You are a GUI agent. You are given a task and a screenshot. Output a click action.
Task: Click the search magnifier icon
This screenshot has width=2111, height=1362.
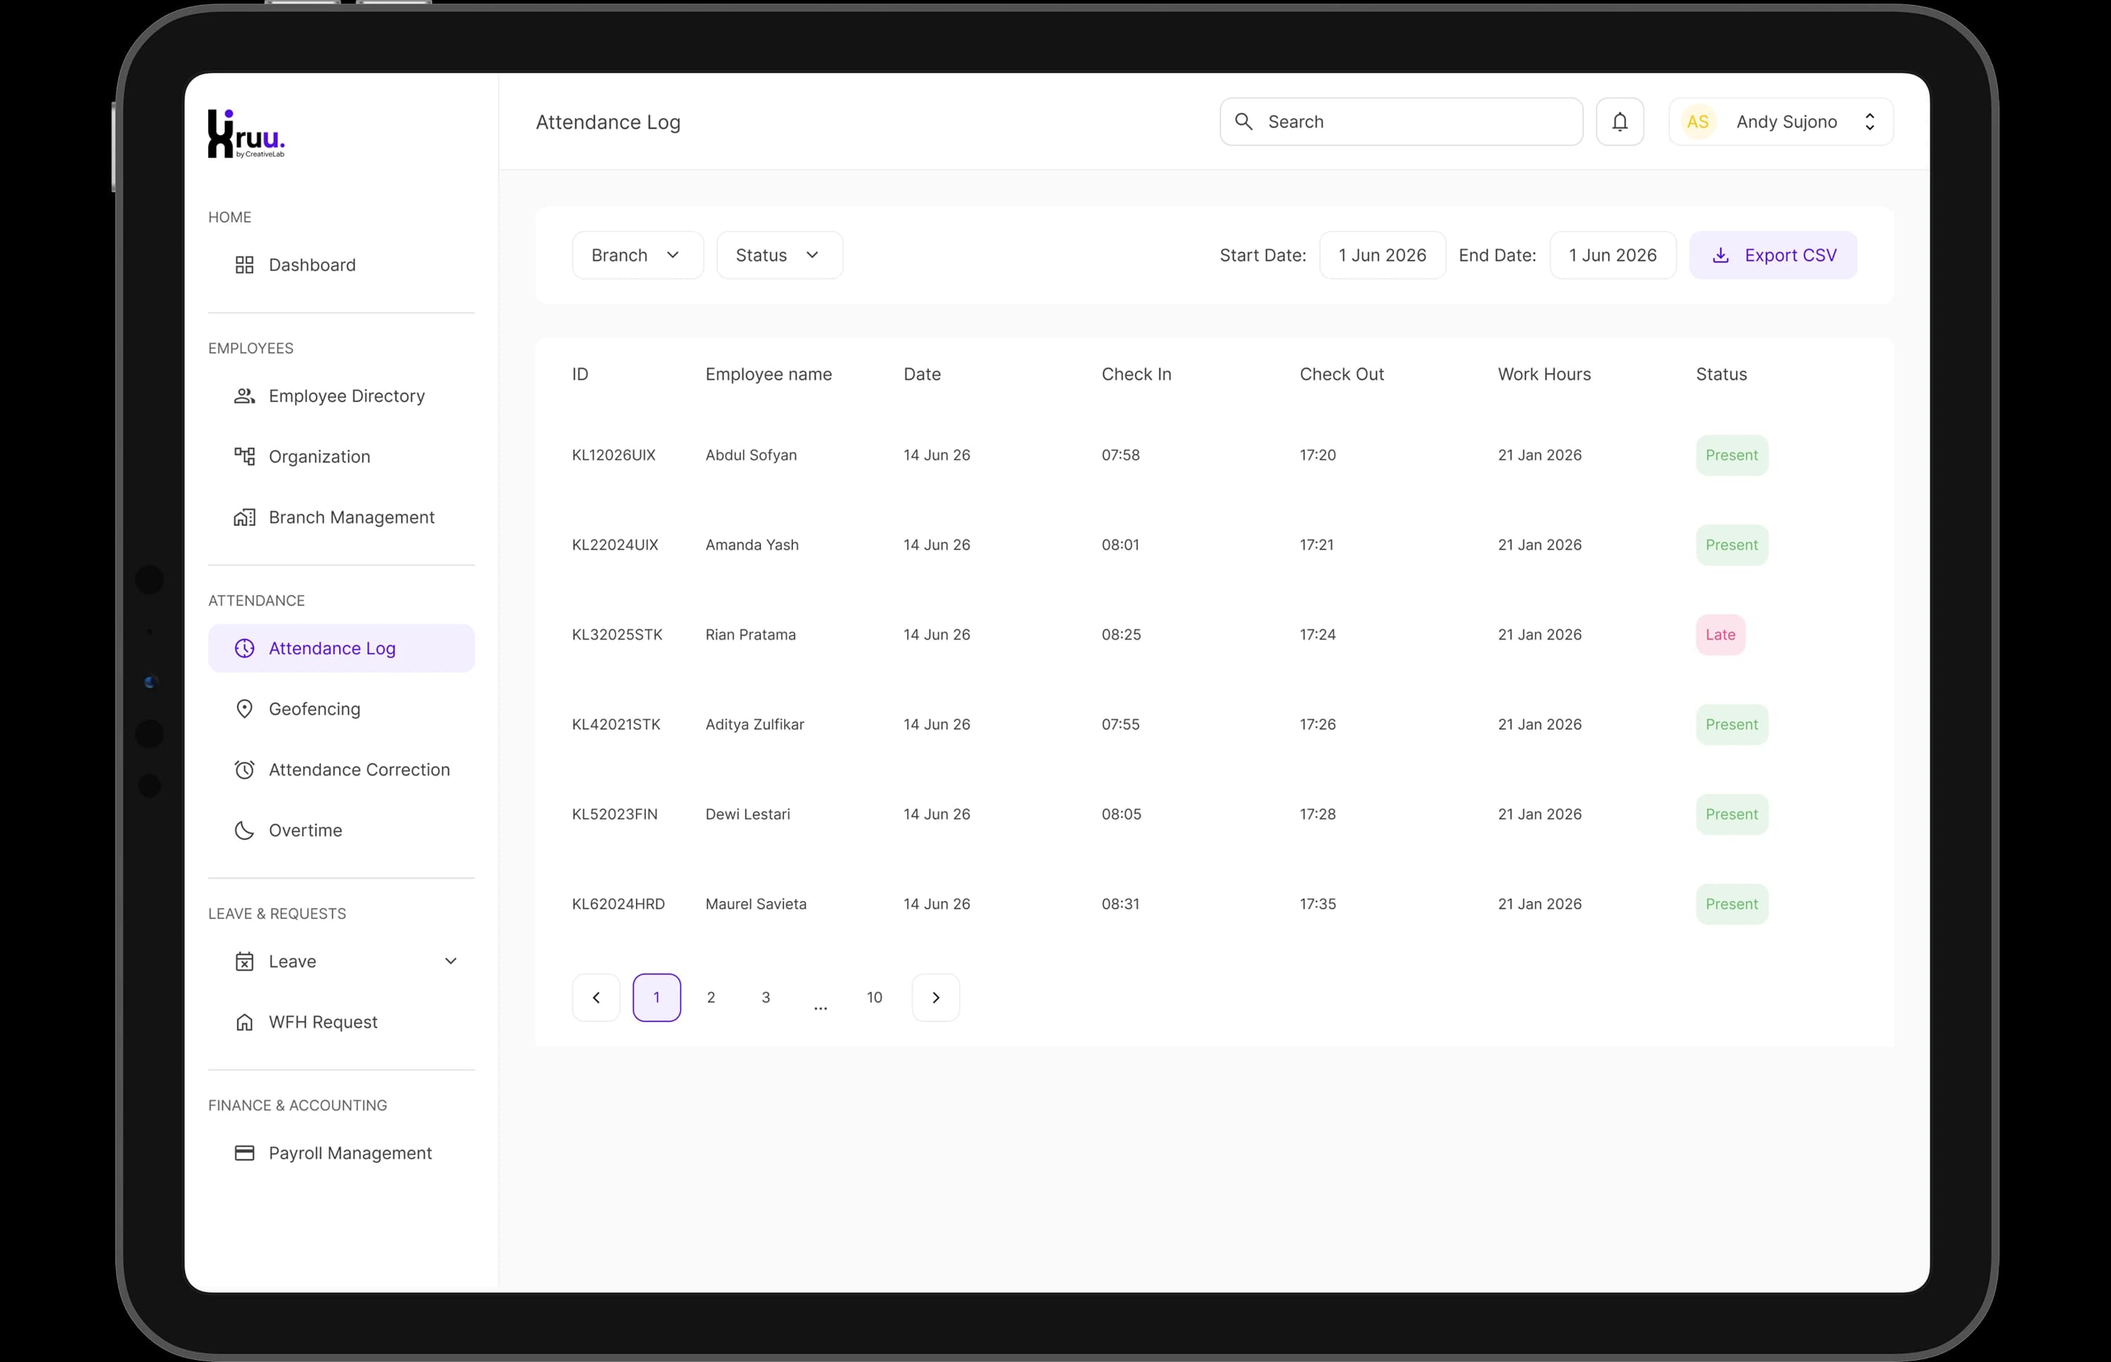[1243, 121]
